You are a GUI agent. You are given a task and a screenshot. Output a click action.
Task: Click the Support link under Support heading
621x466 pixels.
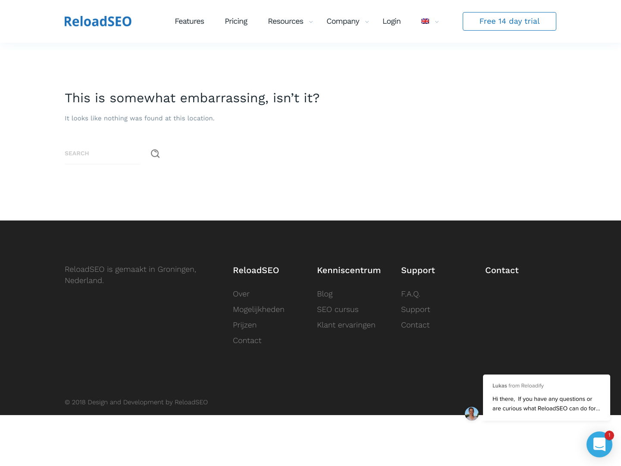(x=415, y=309)
